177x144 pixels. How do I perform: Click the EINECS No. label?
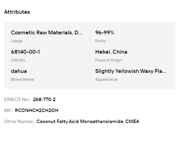tap(17, 99)
